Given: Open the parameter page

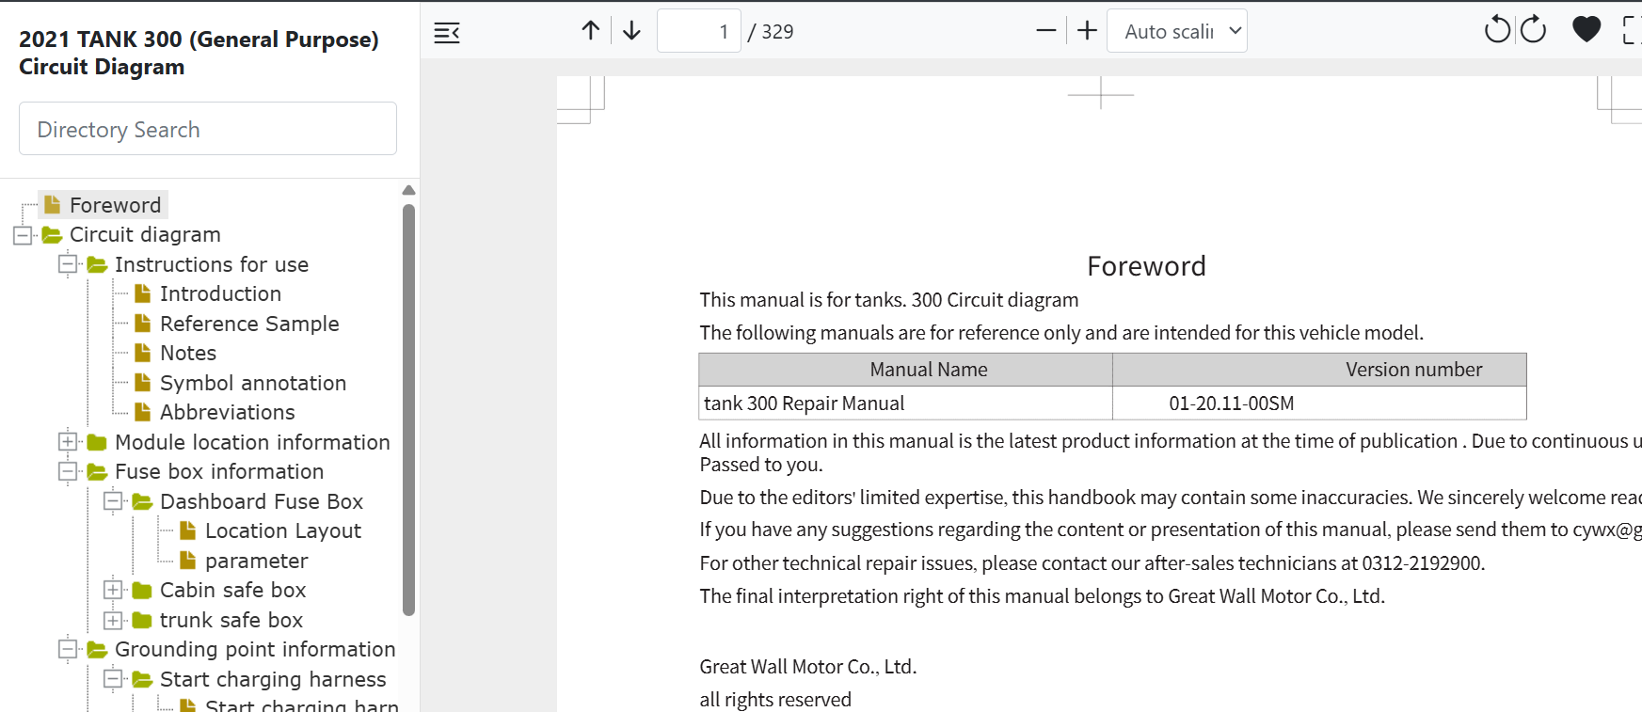Looking at the screenshot, I should (257, 561).
